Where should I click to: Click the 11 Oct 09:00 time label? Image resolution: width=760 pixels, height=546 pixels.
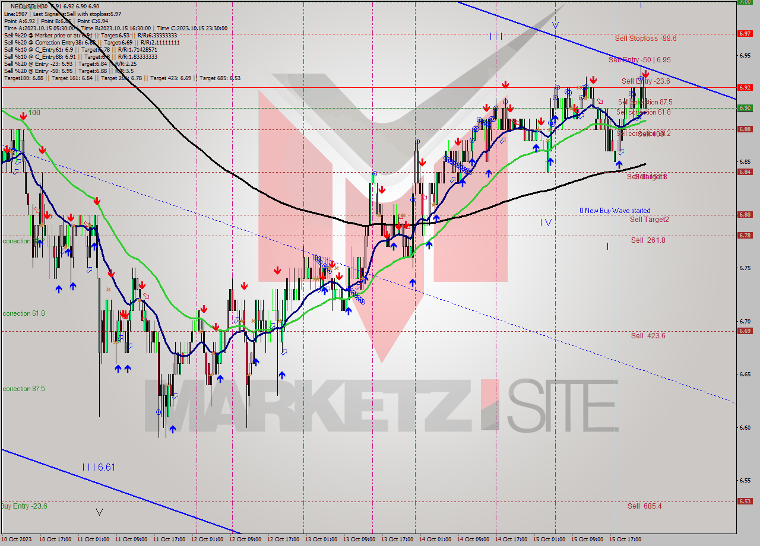coord(131,539)
